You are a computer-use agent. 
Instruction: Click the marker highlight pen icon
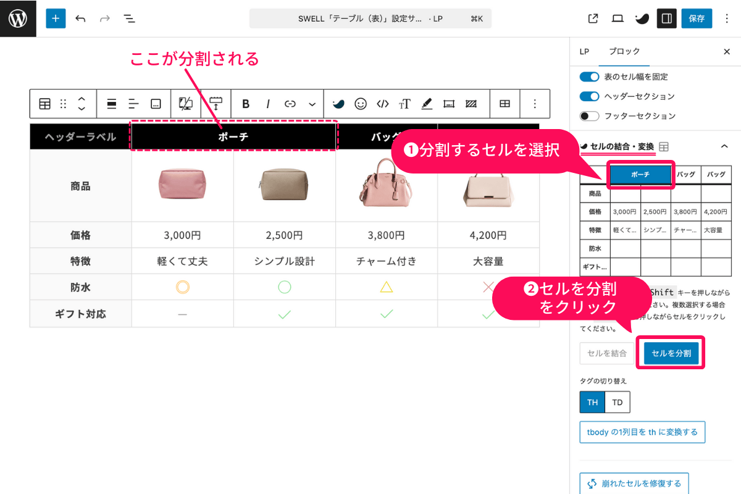click(x=426, y=104)
